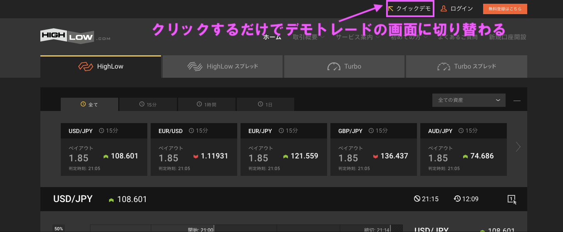The height and width of the screenshot is (232, 563).
Task: Select the 1日 time filter tab
Action: tap(265, 104)
